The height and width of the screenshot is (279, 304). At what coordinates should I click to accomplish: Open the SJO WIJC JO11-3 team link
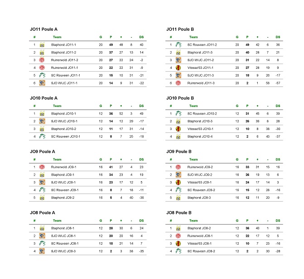tap(200, 75)
